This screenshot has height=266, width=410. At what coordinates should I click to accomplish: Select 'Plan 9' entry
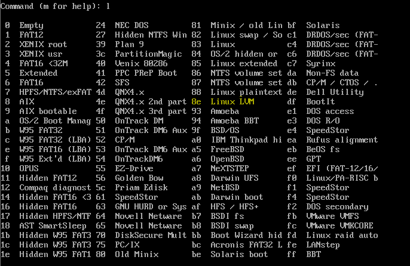pos(130,44)
